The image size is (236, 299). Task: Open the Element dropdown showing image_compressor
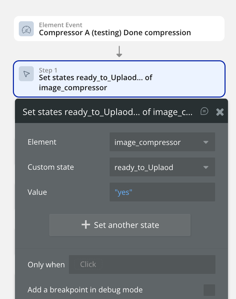point(162,142)
